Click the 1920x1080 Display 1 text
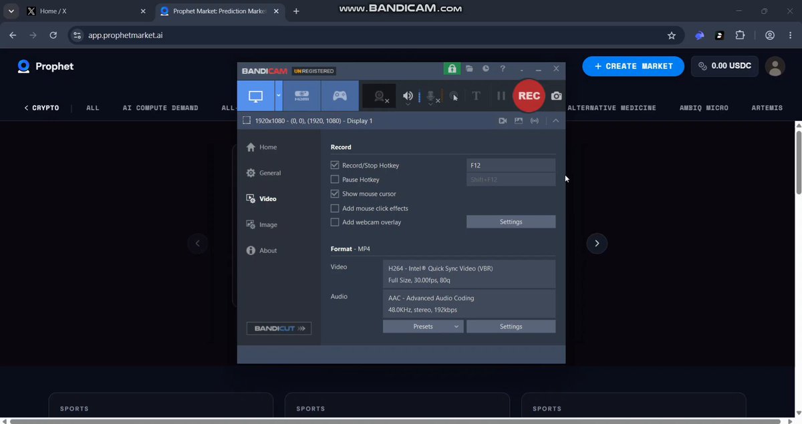 pos(313,121)
